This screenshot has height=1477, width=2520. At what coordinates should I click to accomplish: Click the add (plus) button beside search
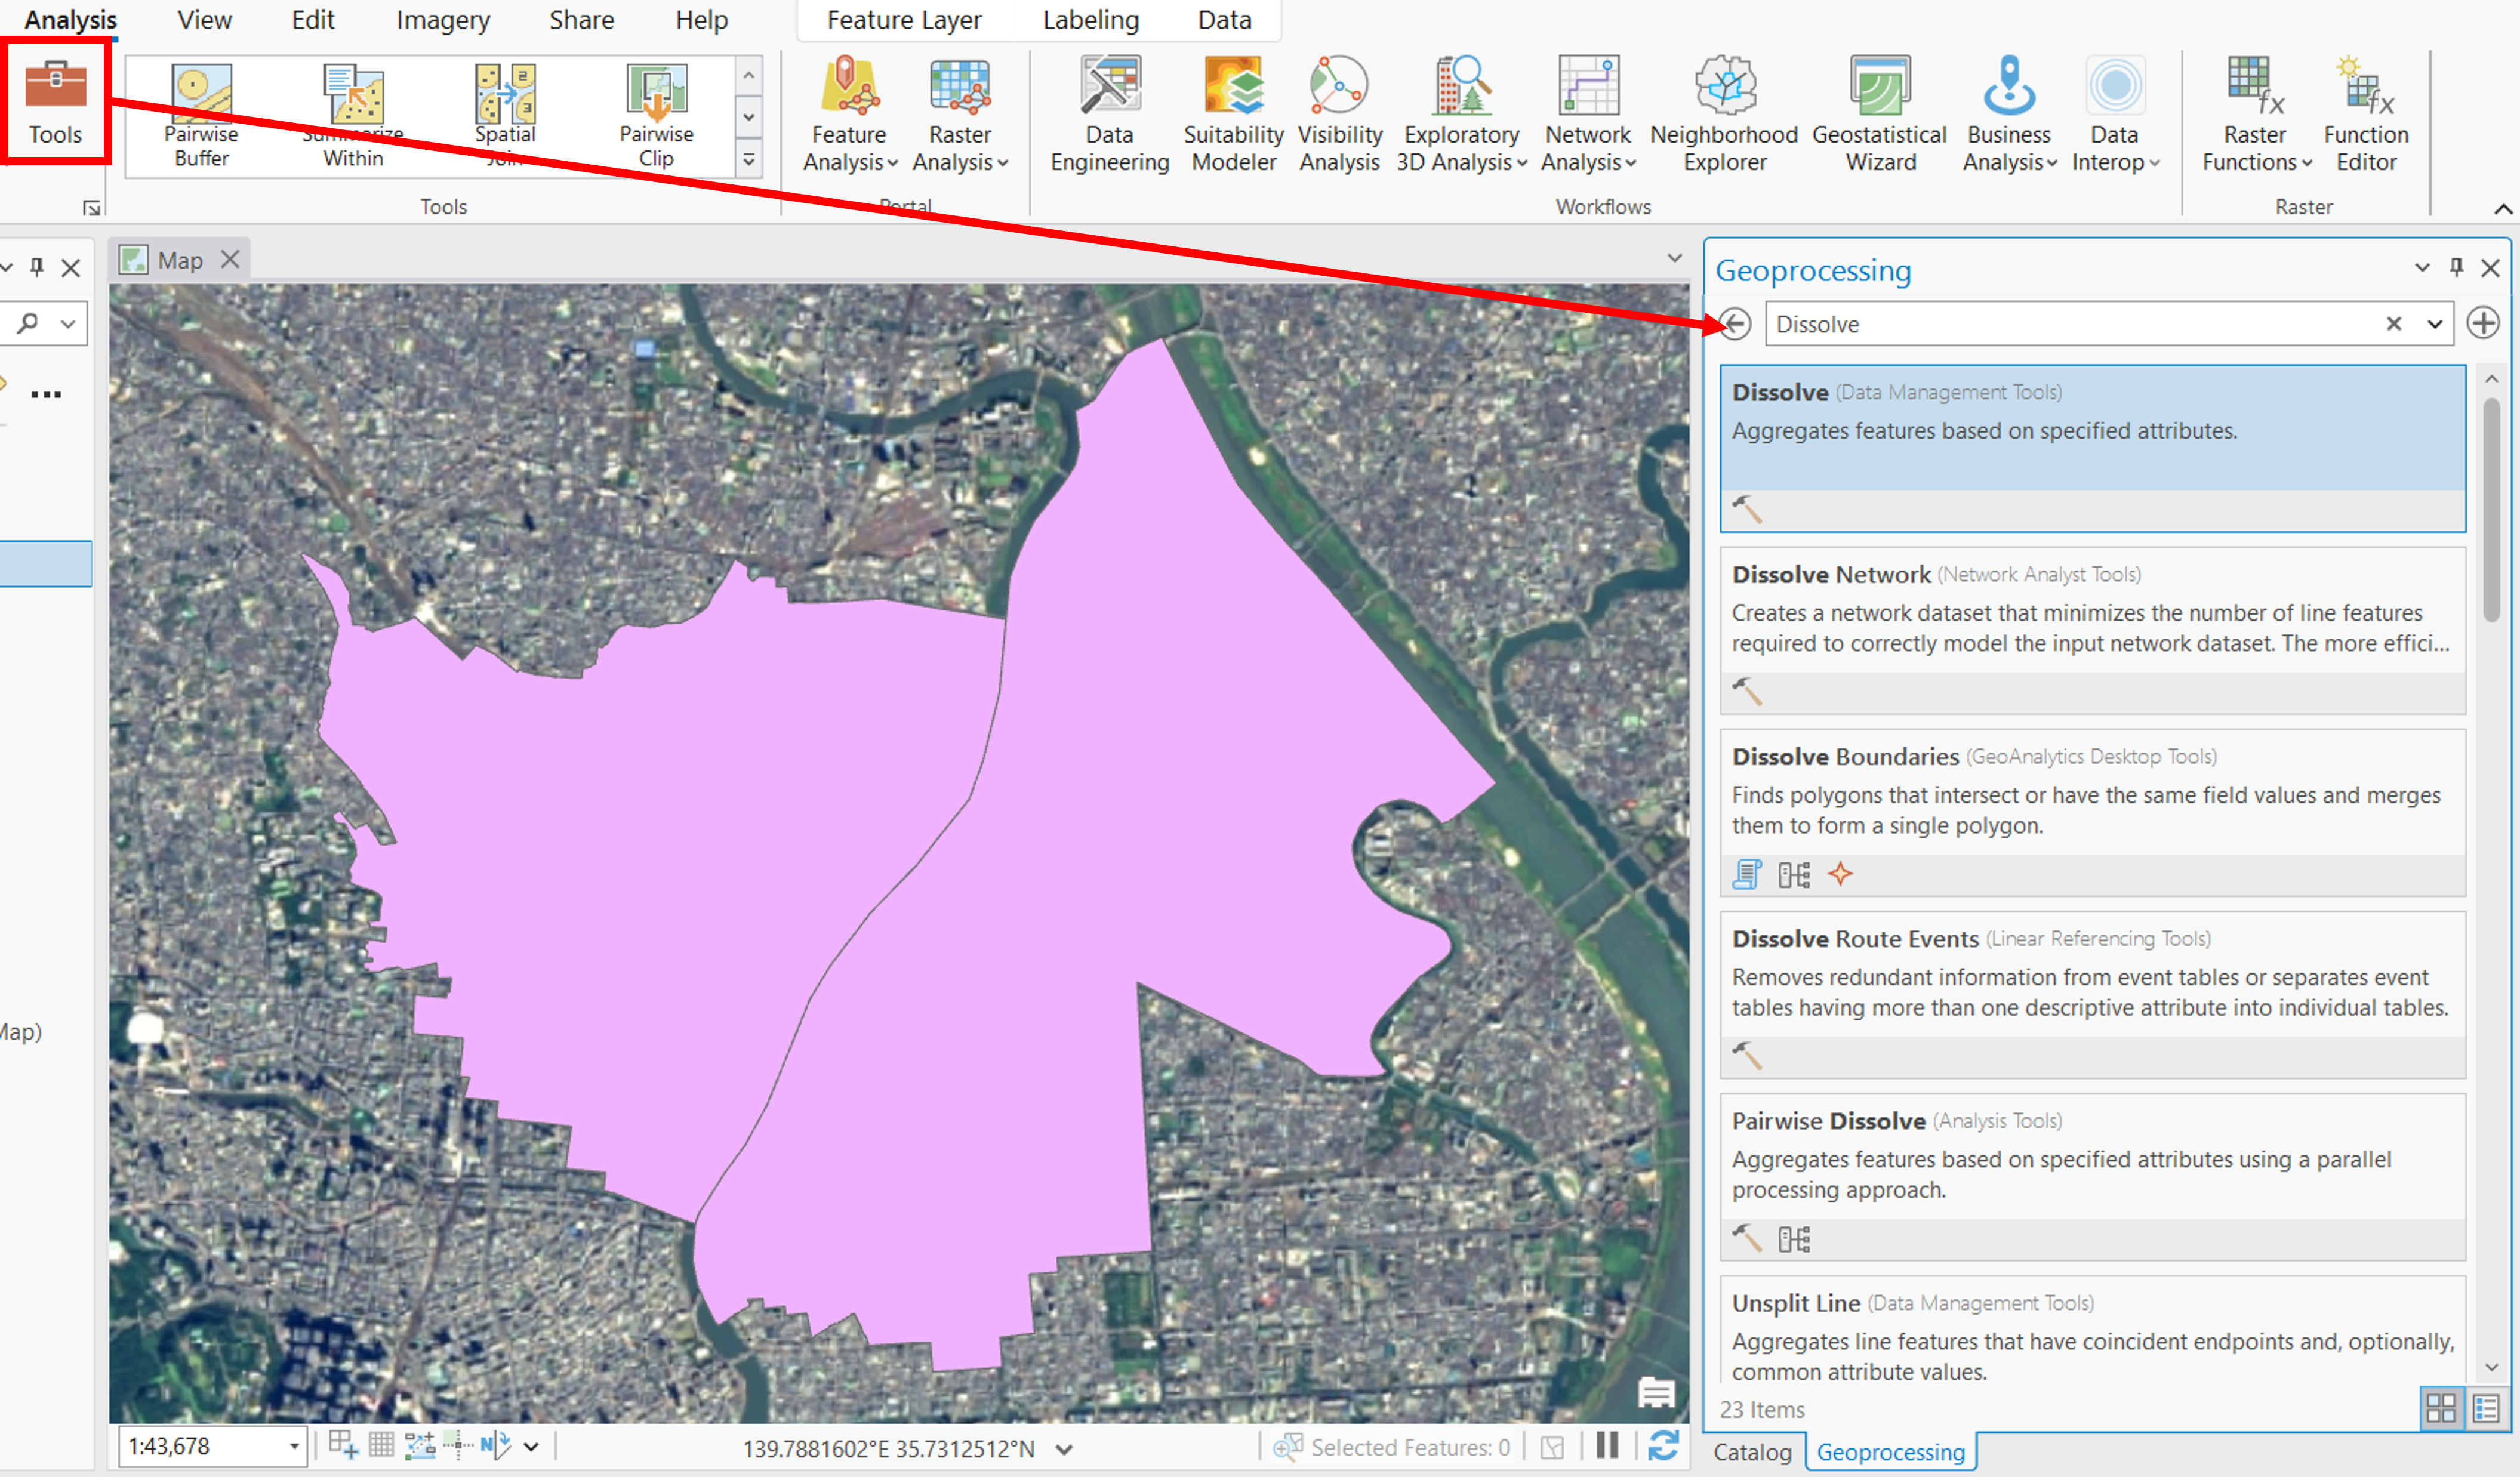coord(2483,323)
